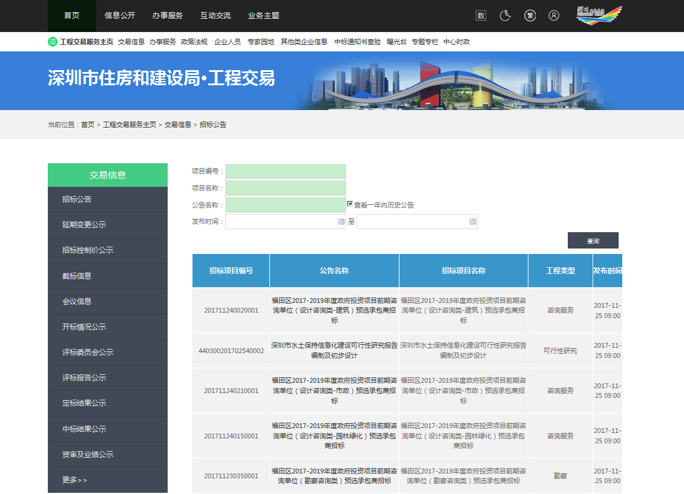Open 其他类企业信息 in the sub-navigation
This screenshot has height=494, width=684.
click(x=304, y=42)
